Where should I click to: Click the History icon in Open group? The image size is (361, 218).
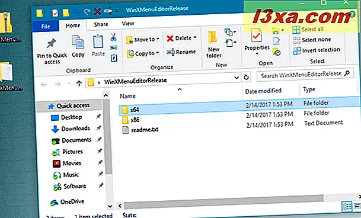click(x=276, y=52)
